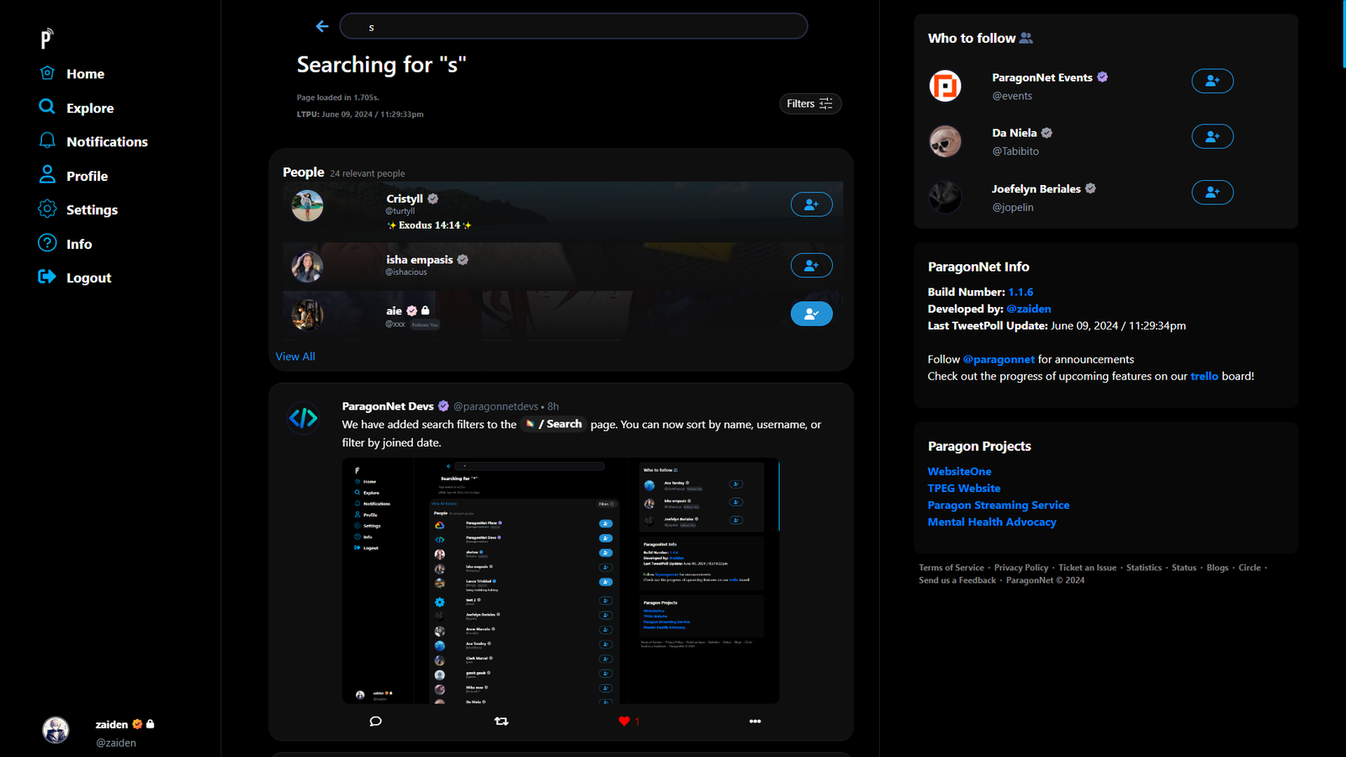Unfollow aie using the following button

point(811,314)
